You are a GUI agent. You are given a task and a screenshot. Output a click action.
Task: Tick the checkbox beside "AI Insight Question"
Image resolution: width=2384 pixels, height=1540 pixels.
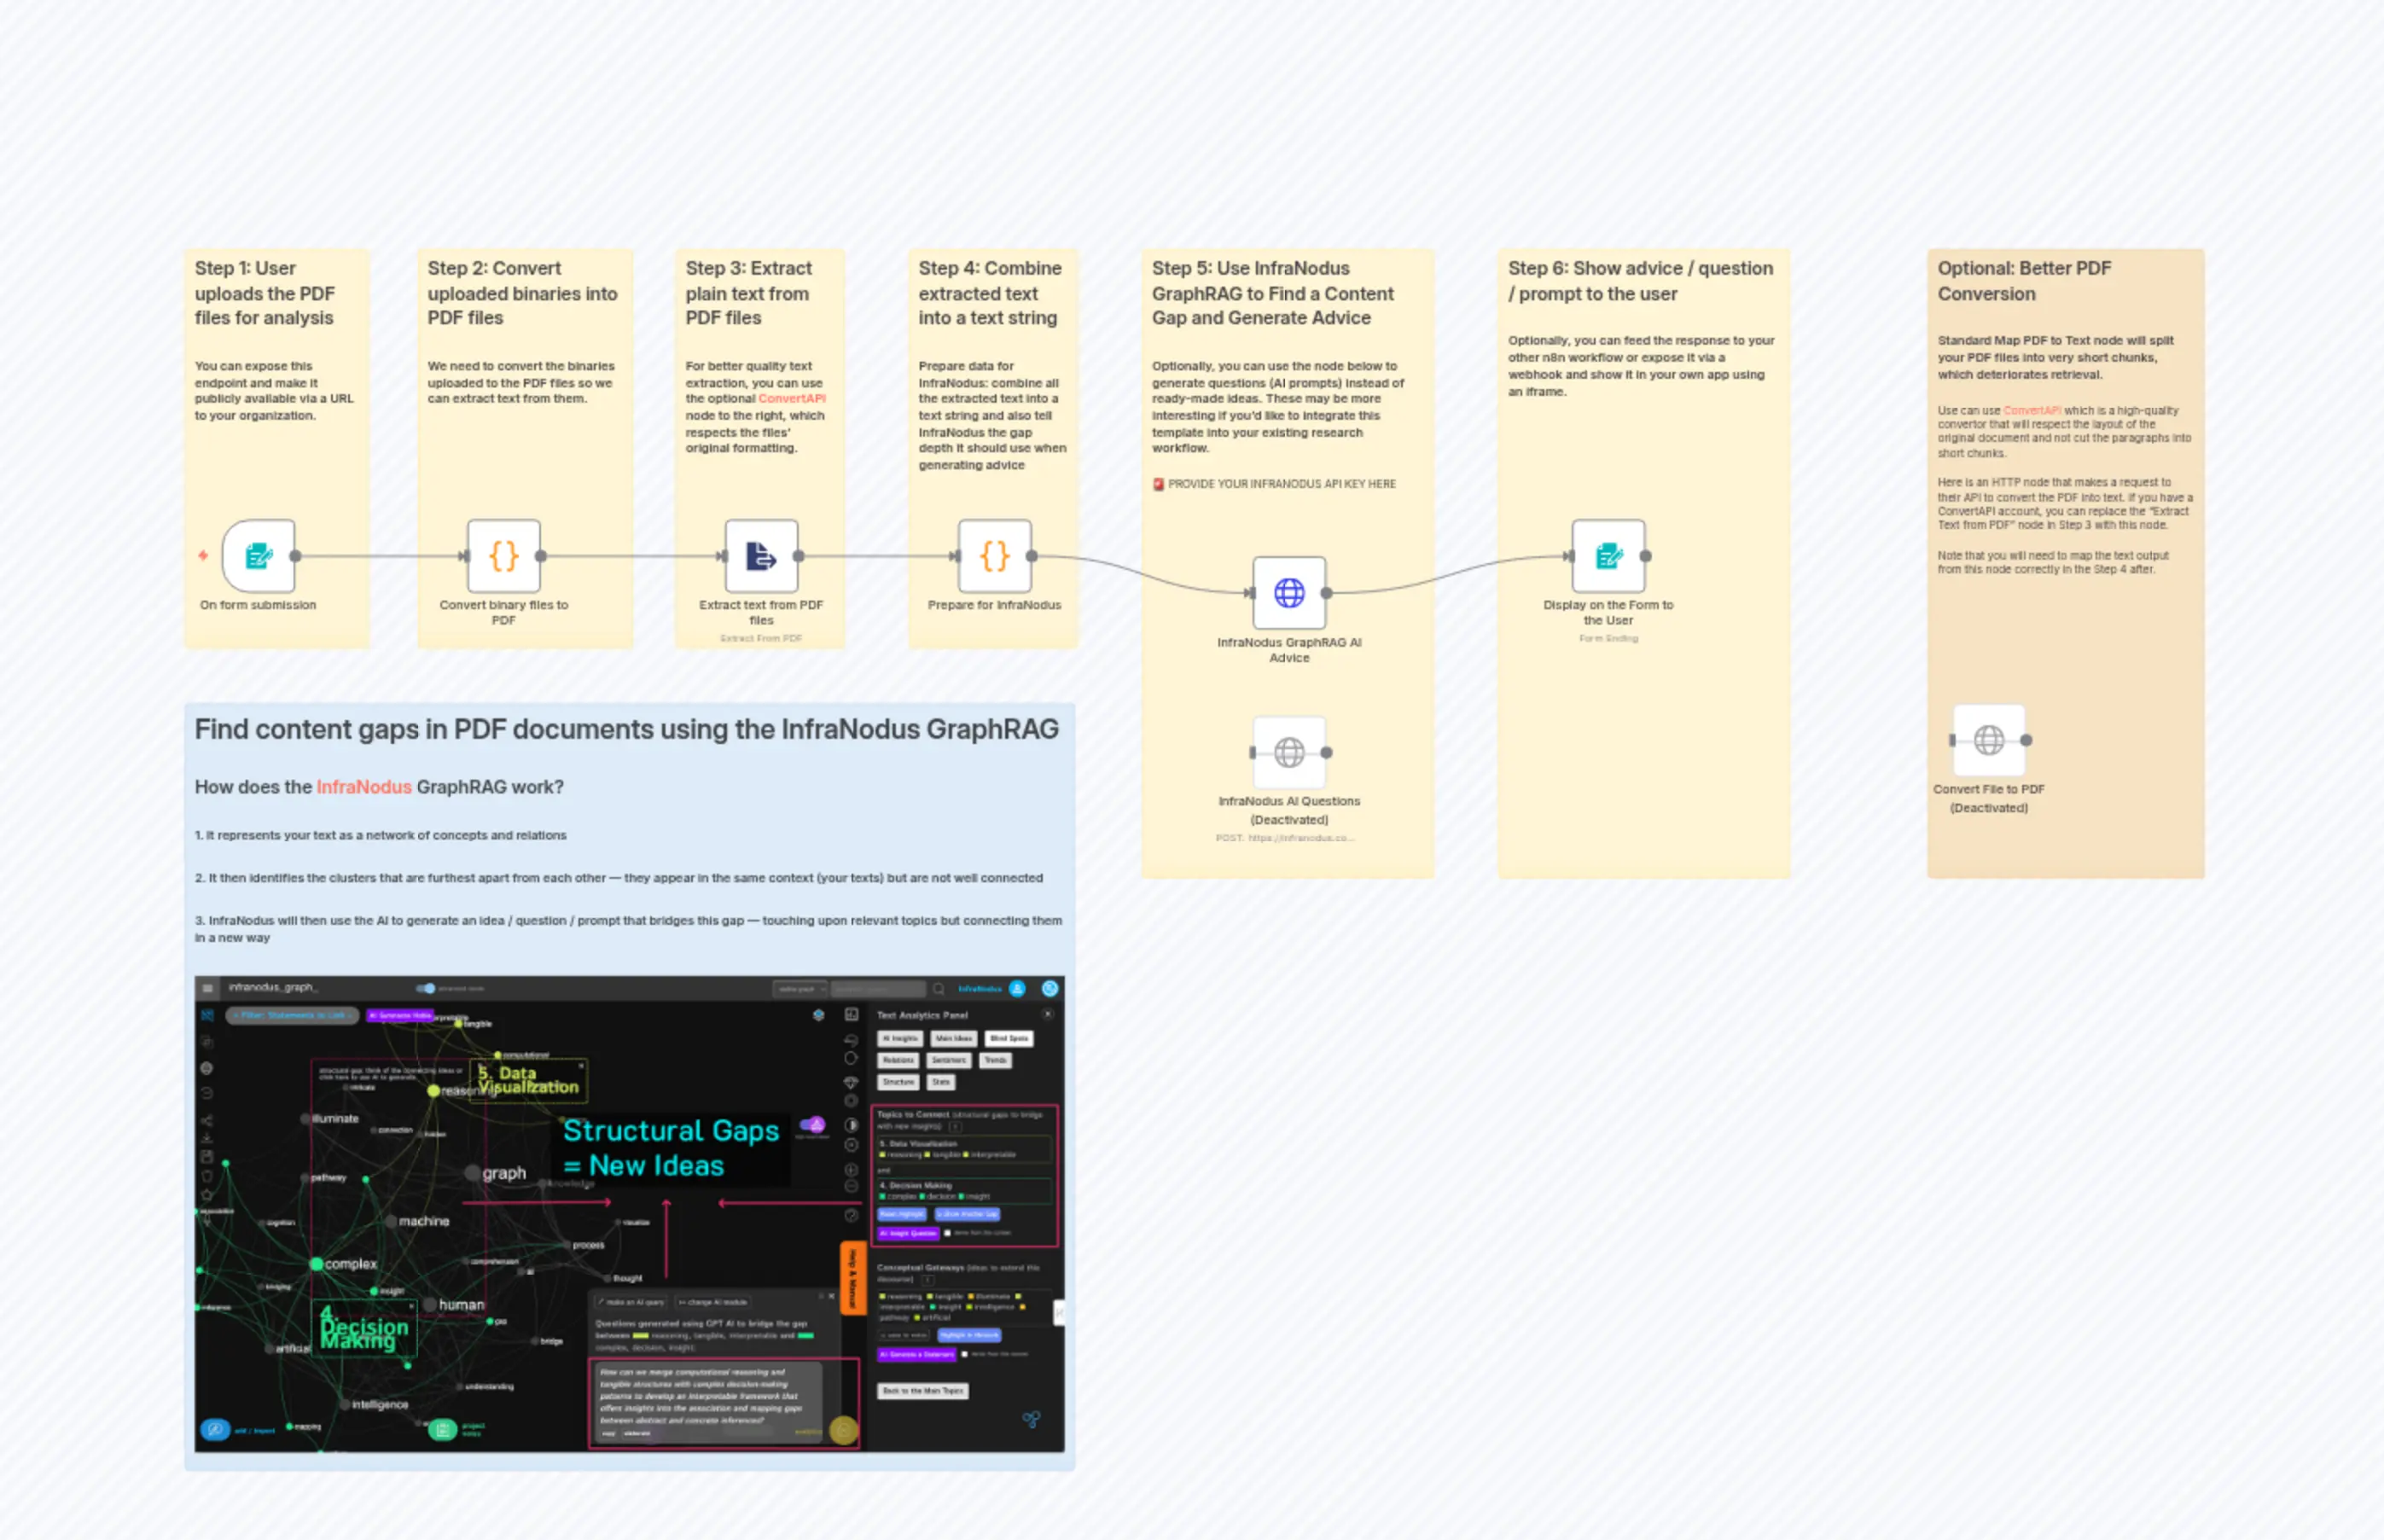coord(948,1234)
